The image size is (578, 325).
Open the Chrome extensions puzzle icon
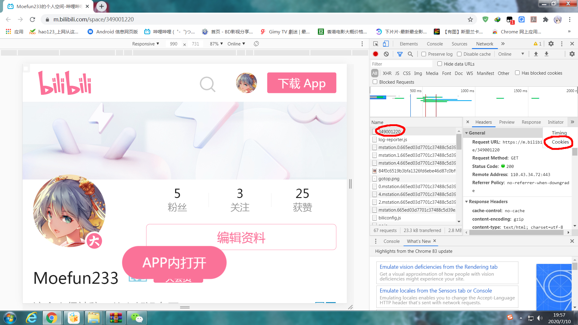tap(545, 20)
